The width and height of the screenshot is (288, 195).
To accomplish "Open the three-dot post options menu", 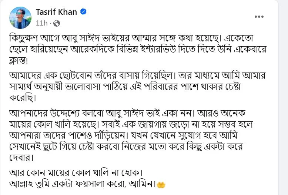I will coord(259,17).
